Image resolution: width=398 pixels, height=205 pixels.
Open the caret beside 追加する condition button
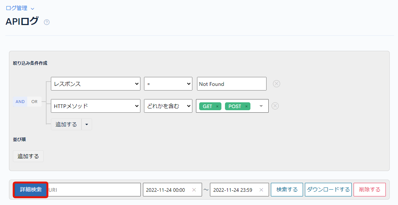(x=87, y=125)
